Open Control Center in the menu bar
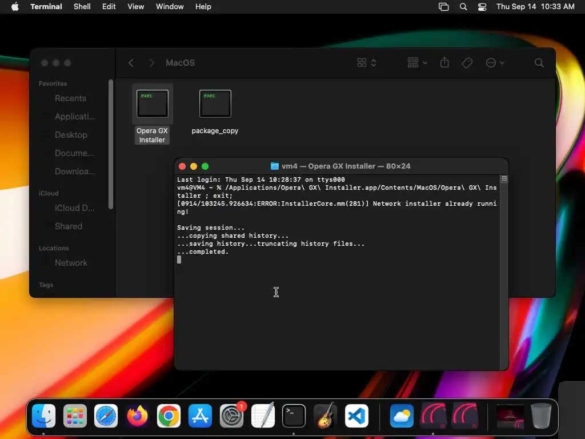 pyautogui.click(x=482, y=7)
